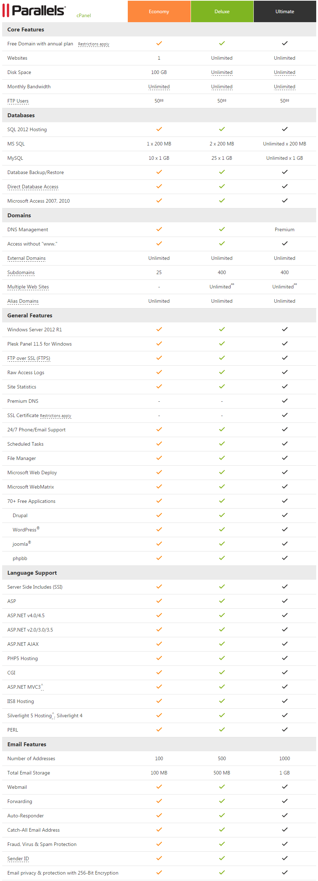
Task: Select the Ultimate plan column header
Action: (284, 11)
